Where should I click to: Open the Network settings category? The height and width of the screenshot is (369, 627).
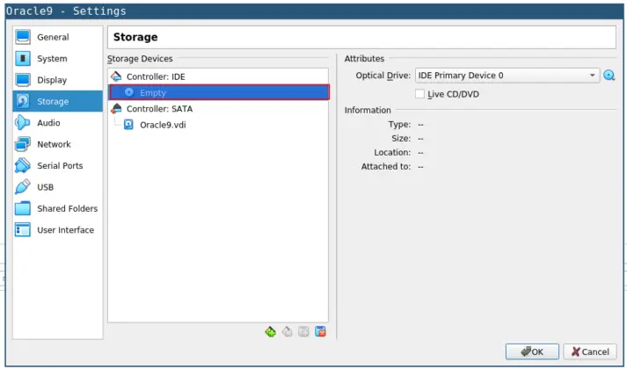click(x=53, y=144)
